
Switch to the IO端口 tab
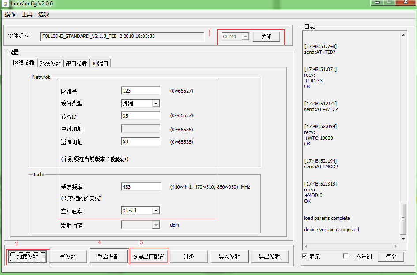coord(100,63)
